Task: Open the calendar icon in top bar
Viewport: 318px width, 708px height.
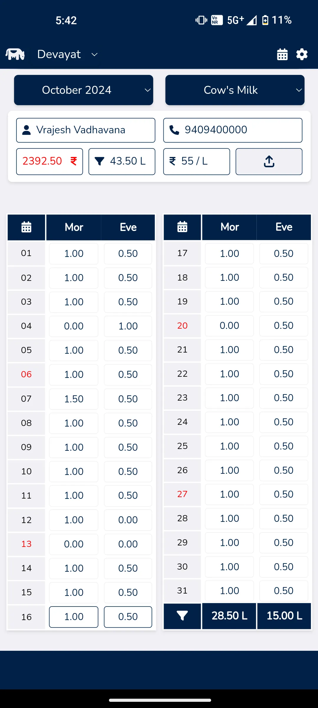Action: point(282,55)
